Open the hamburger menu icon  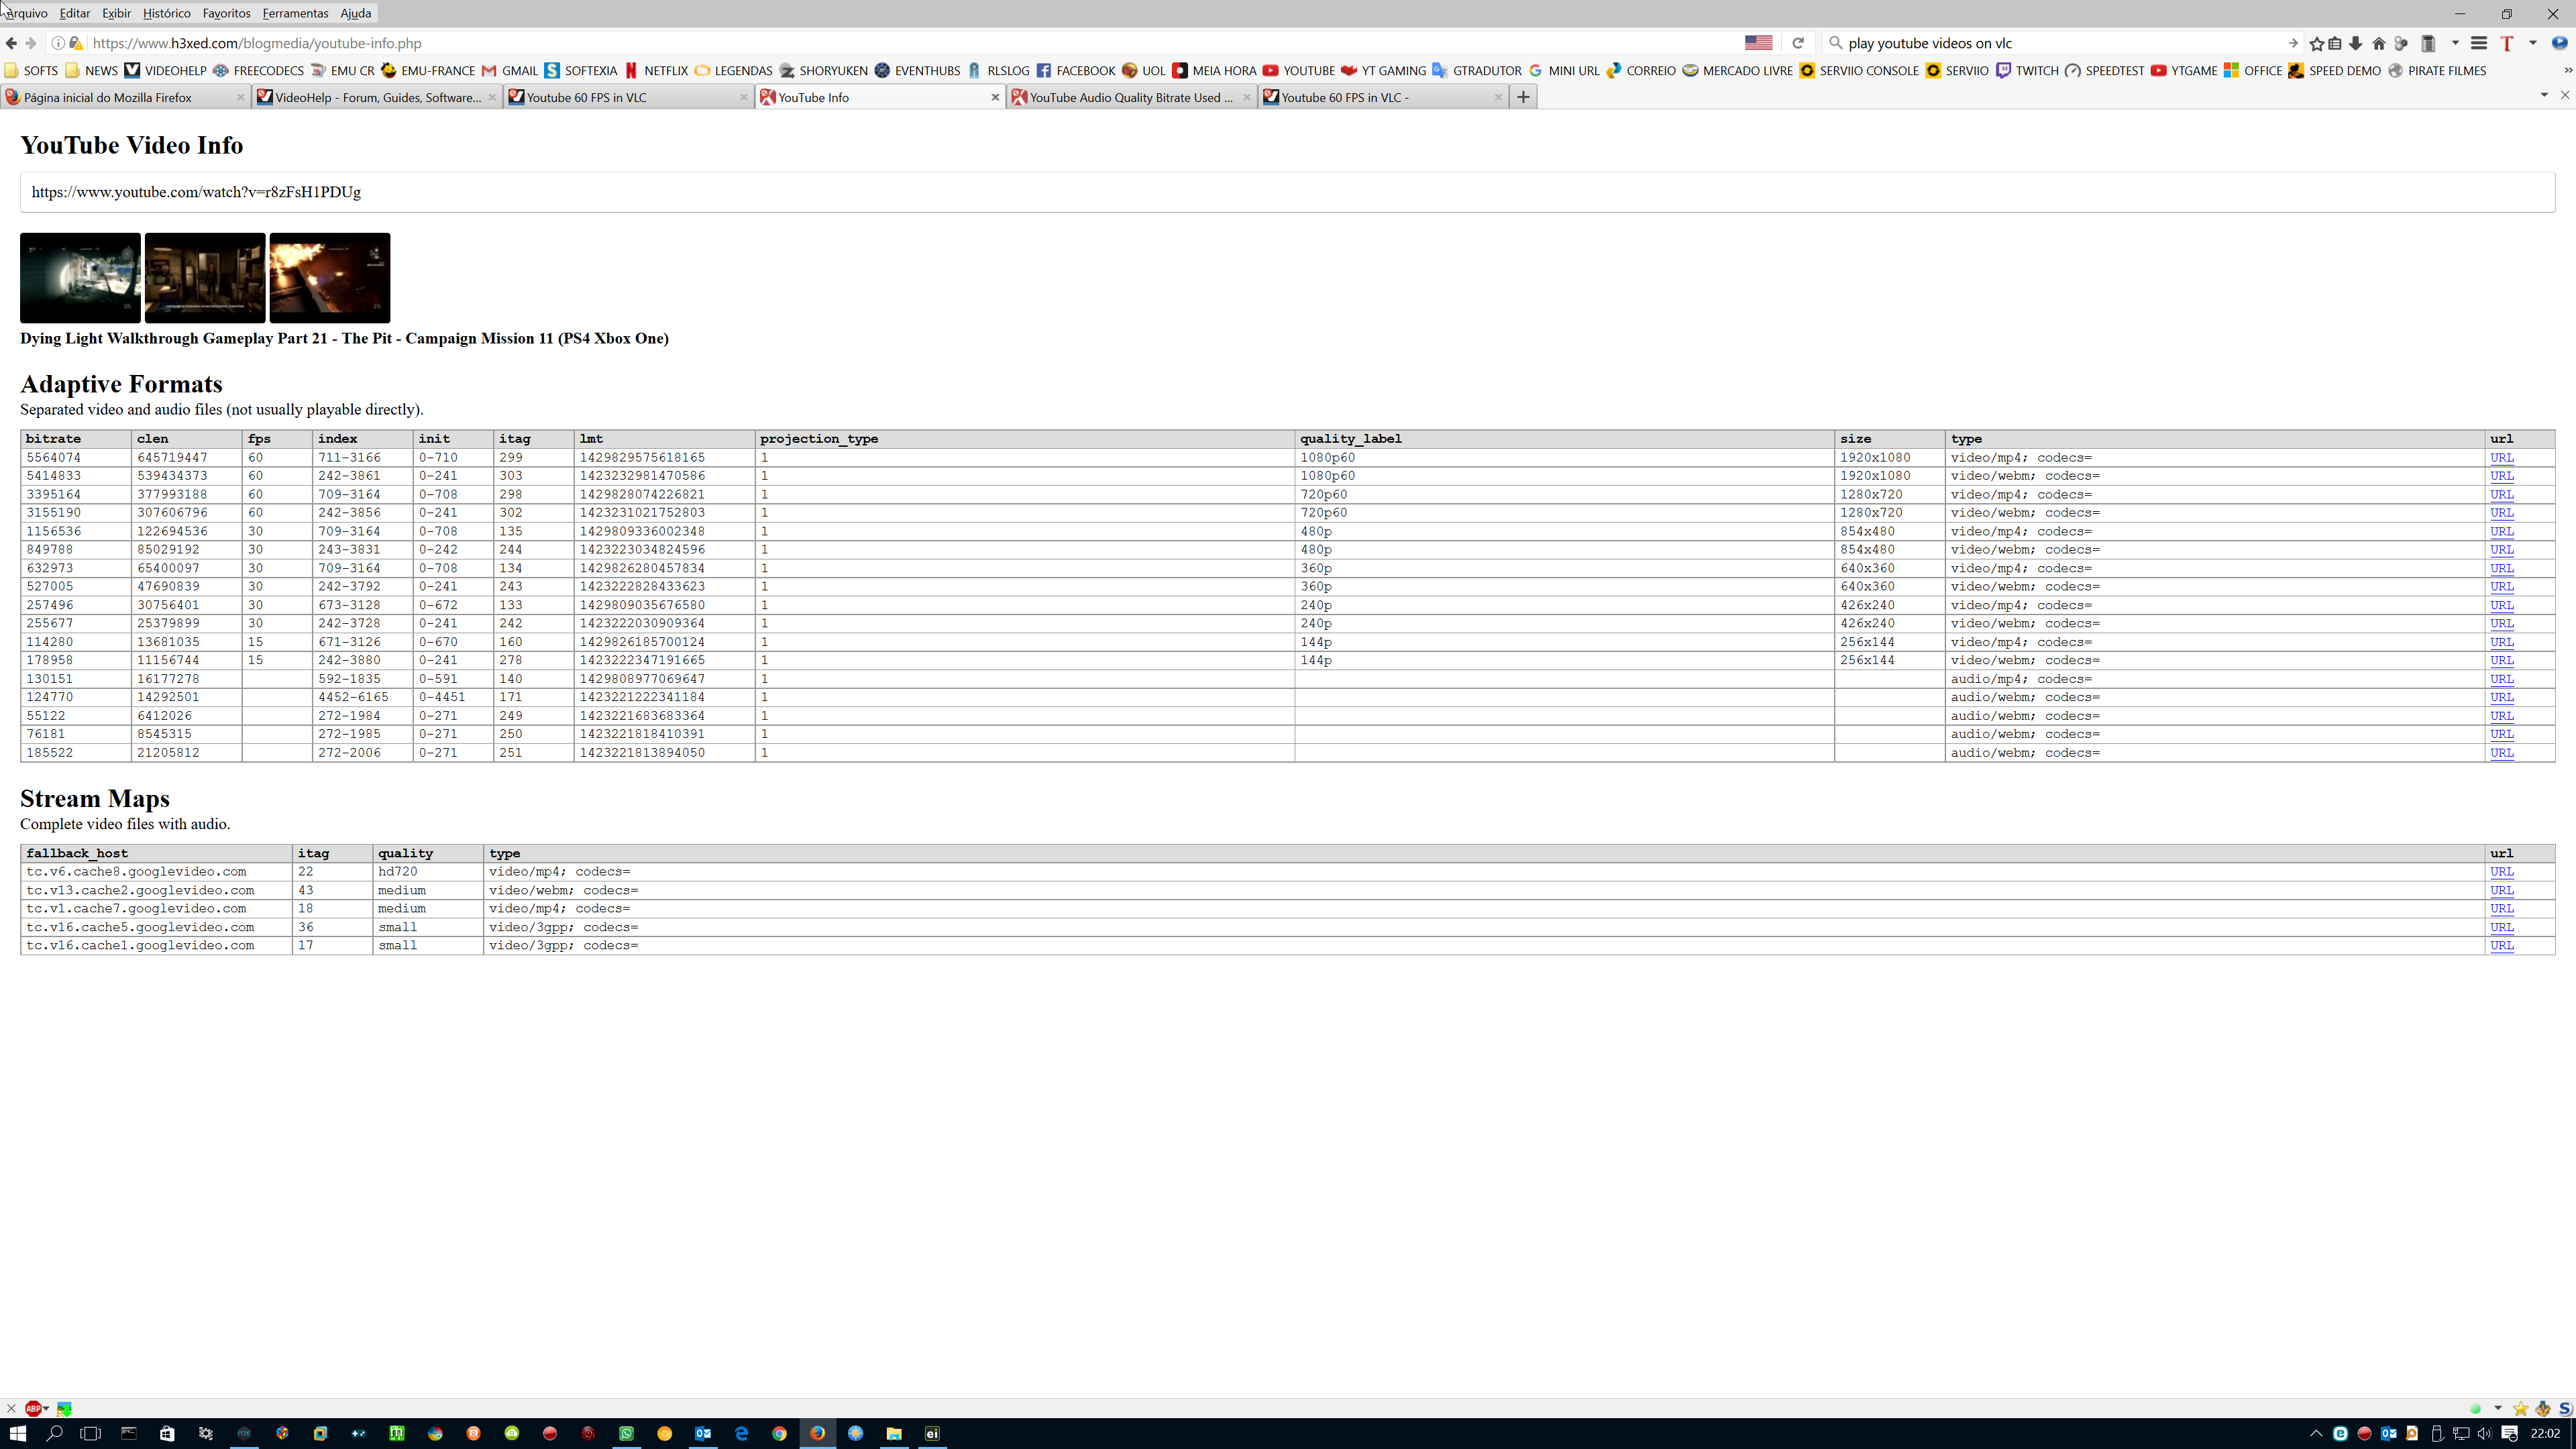[x=2479, y=43]
